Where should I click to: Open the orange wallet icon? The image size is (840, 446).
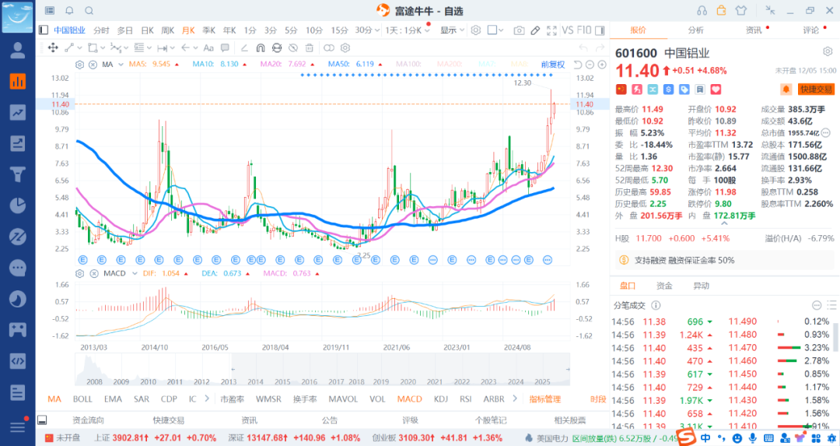[722, 10]
